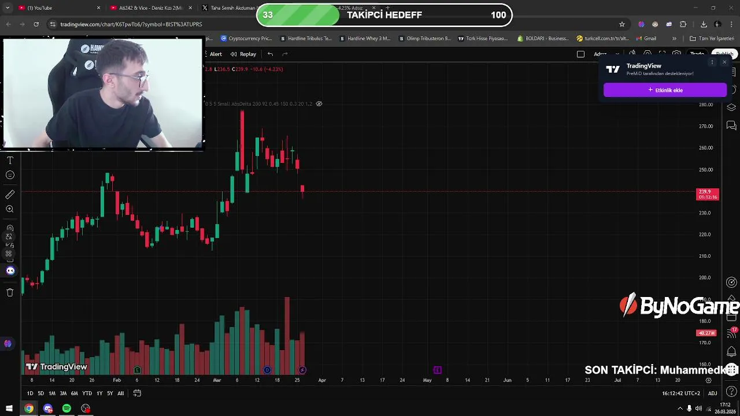Open the browser Downloads icon

click(704, 24)
